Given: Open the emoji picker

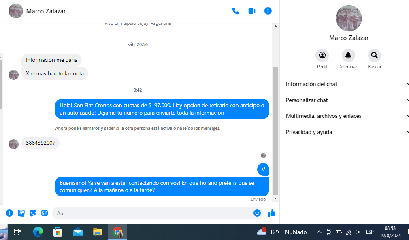Looking at the screenshot, I should (x=257, y=213).
